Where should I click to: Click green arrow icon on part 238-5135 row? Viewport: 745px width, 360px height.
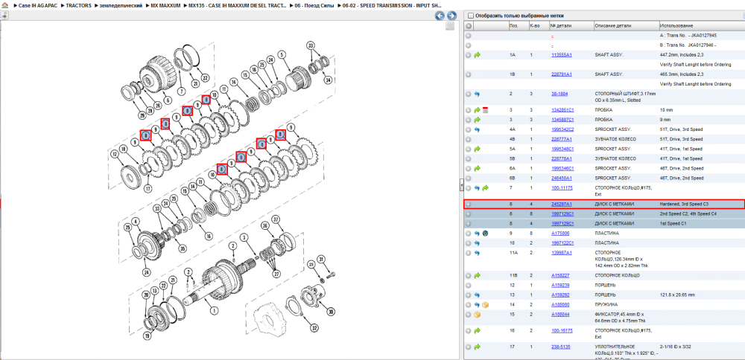pyautogui.click(x=478, y=347)
